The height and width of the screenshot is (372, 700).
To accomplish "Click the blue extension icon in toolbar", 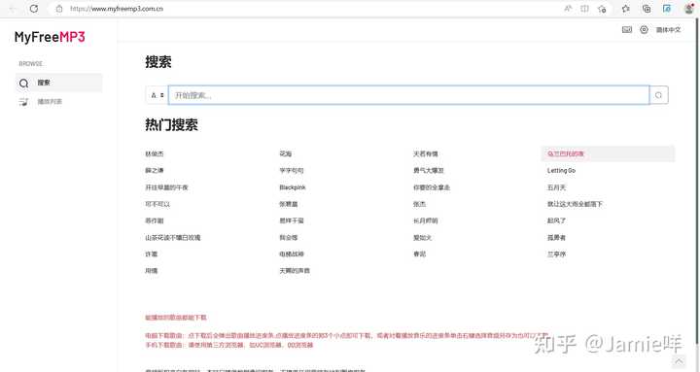I will click(667, 9).
